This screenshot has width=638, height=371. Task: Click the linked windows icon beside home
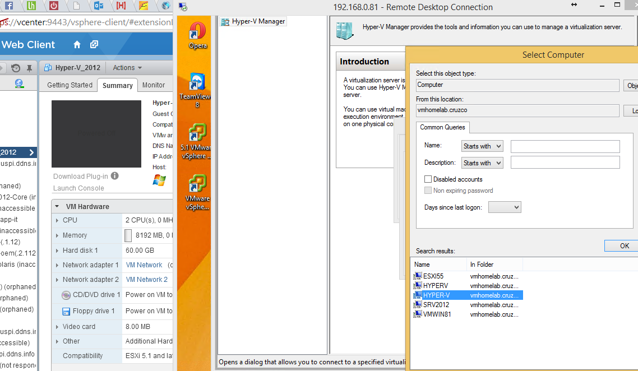pyautogui.click(x=94, y=44)
